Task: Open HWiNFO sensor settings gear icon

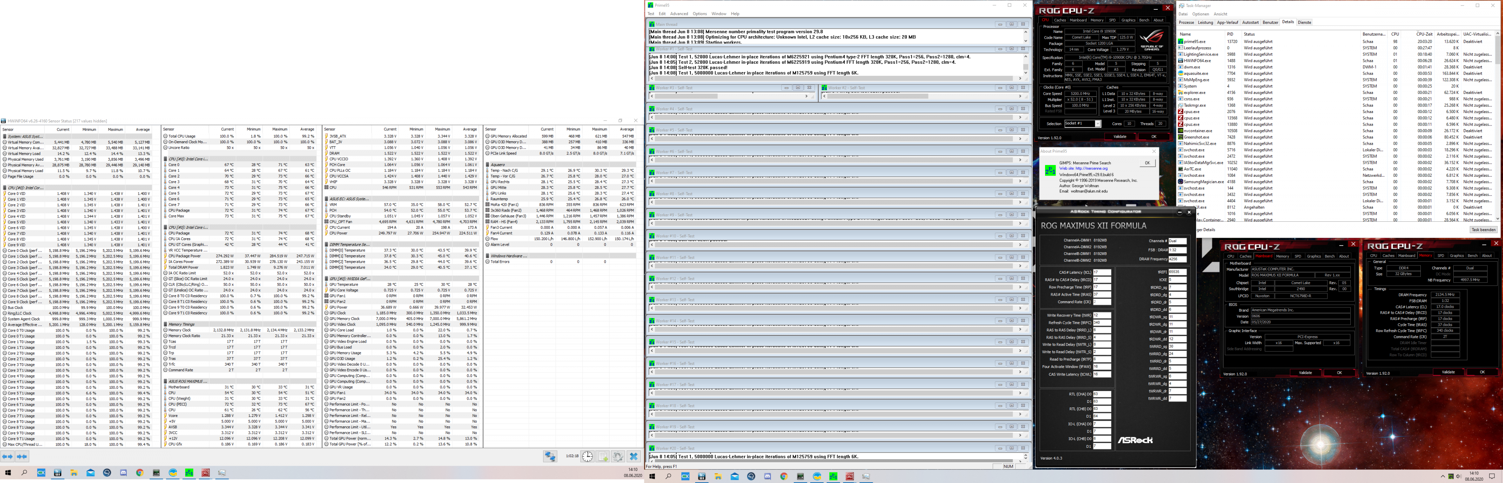Action: tap(618, 457)
